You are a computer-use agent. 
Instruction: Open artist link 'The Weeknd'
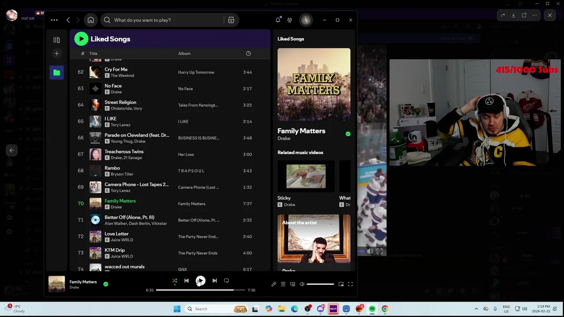122,75
